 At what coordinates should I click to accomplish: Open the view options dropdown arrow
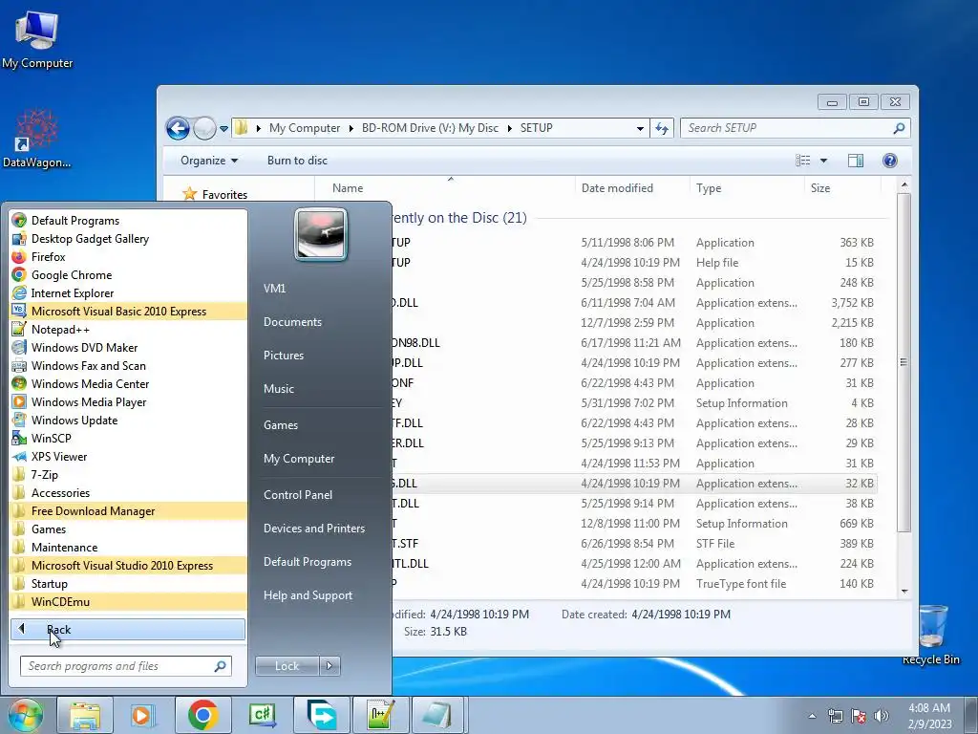click(x=823, y=161)
